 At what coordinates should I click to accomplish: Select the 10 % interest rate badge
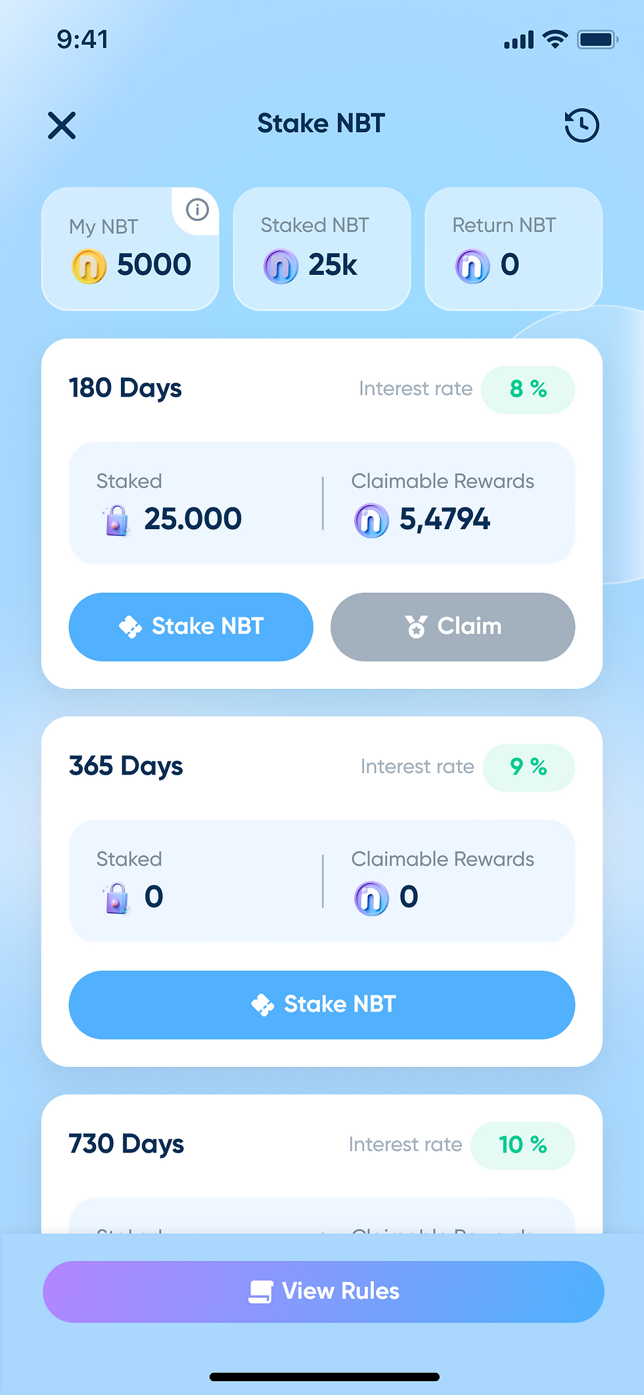point(522,1145)
